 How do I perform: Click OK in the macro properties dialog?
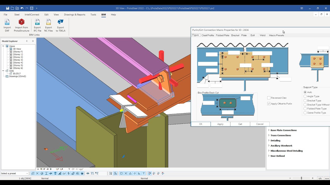click(201, 124)
